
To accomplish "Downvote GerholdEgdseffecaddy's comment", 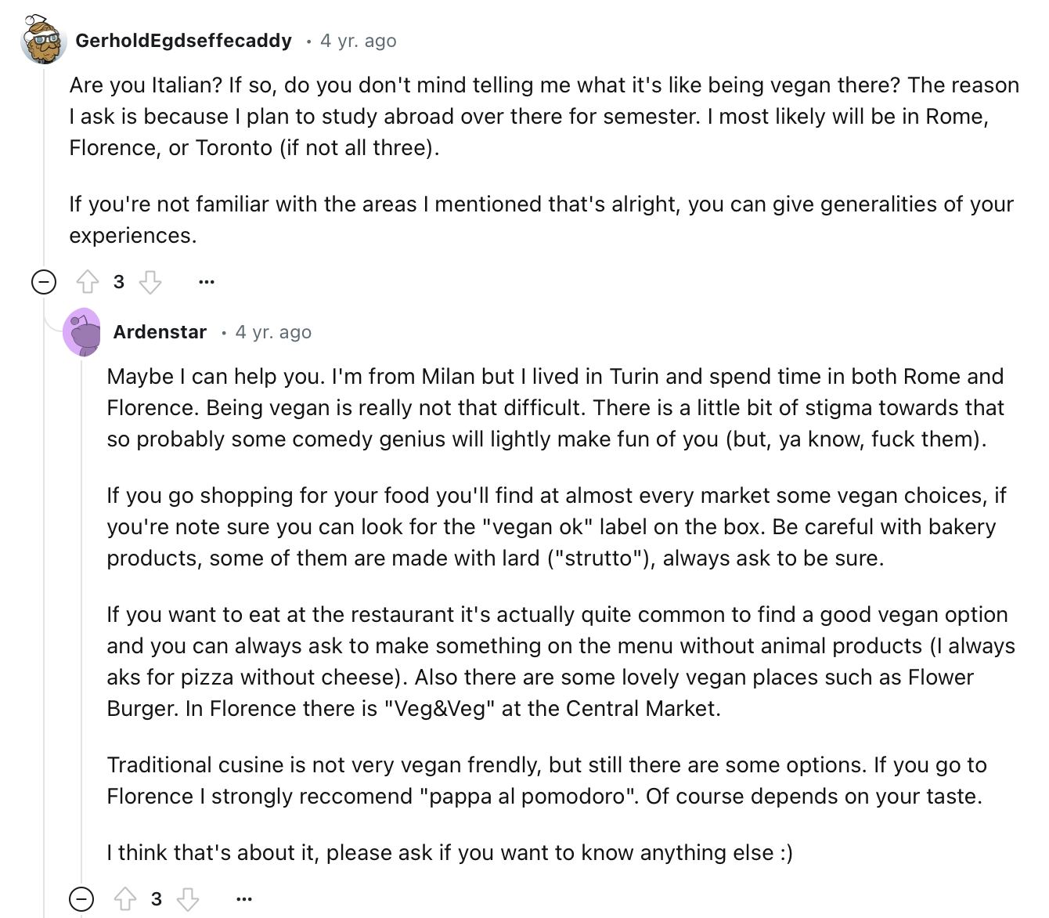I will 150,282.
